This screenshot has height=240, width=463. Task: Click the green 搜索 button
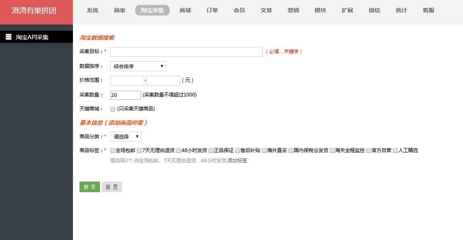point(89,187)
